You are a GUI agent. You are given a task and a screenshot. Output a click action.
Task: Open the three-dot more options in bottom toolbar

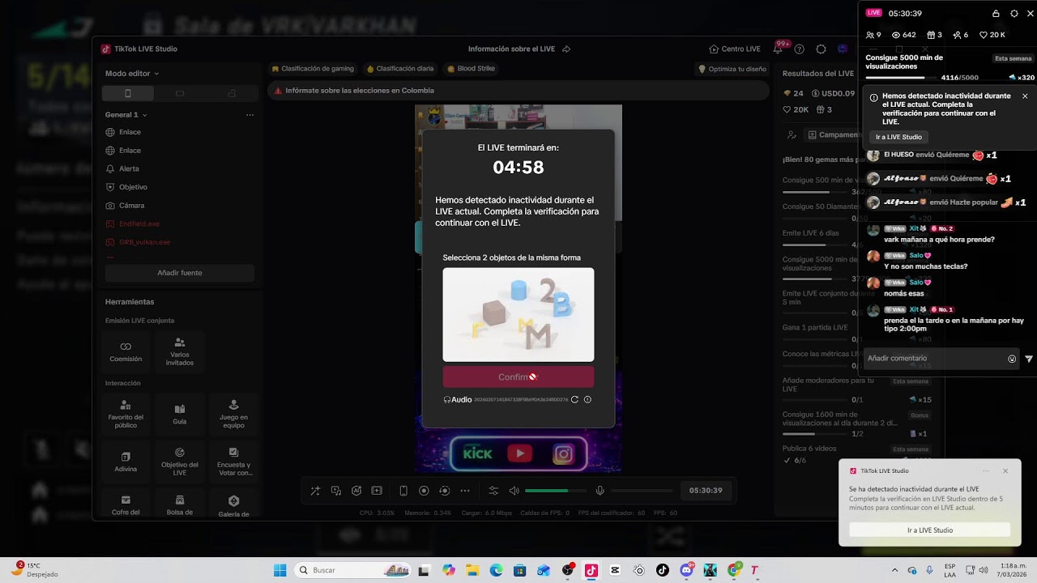(465, 491)
